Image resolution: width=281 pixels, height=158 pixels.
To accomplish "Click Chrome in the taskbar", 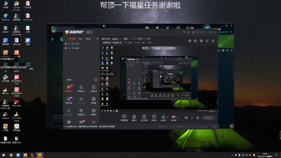I will point(11,155).
